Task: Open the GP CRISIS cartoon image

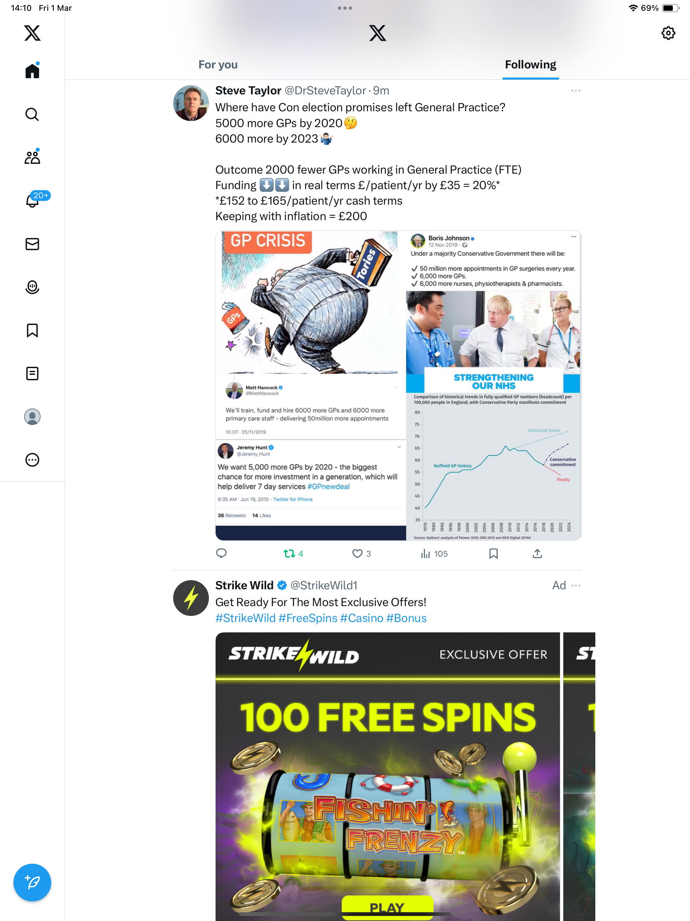Action: 310,302
